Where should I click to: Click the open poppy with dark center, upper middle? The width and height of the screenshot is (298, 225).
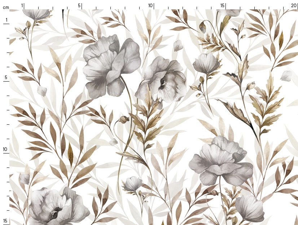tap(162, 80)
